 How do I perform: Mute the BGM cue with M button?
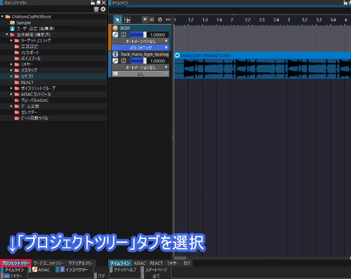(123, 35)
